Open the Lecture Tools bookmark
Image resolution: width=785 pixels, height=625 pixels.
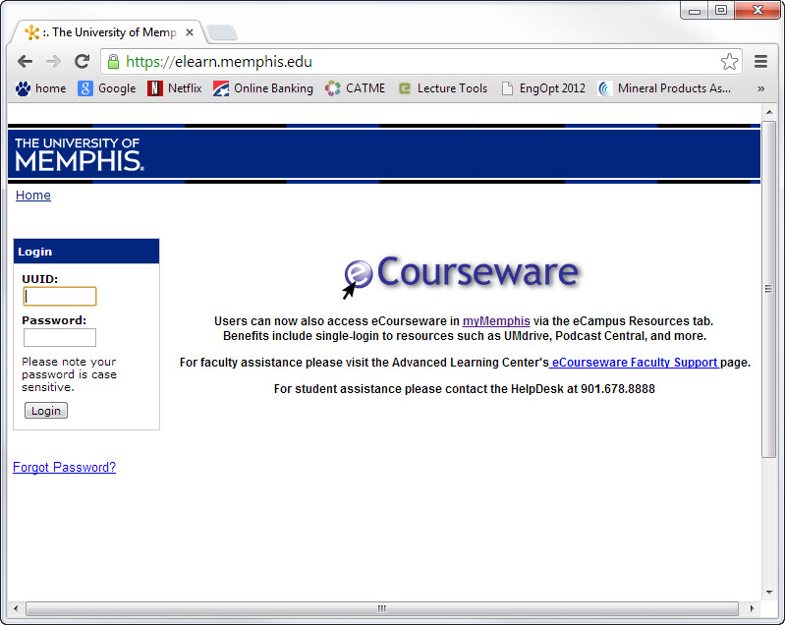tap(442, 88)
